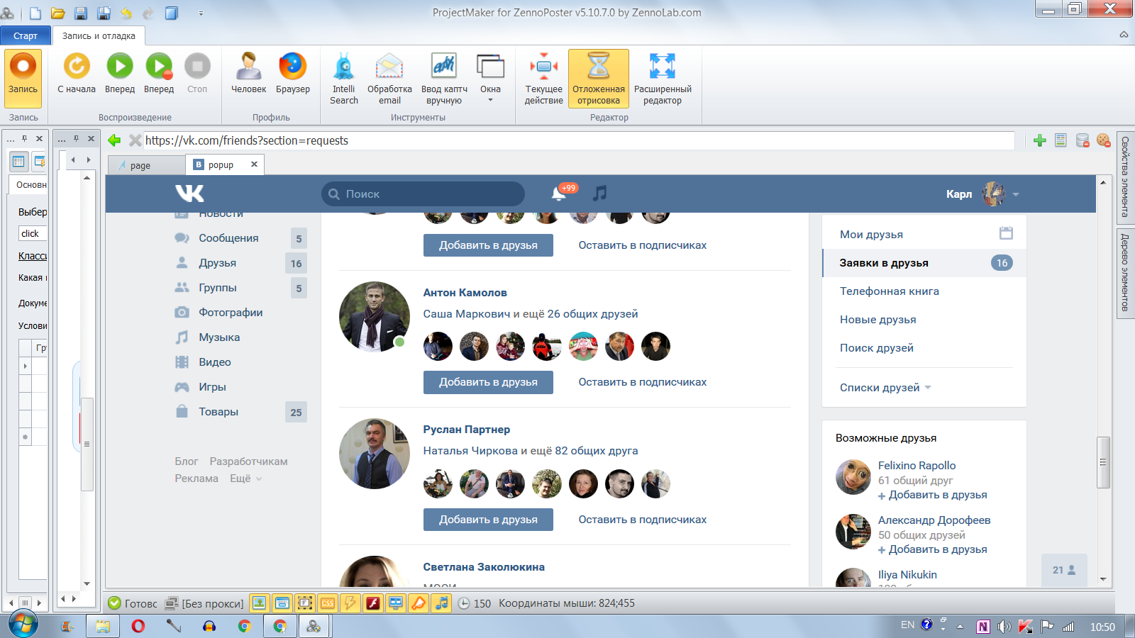Open VK notifications bell
The image size is (1135, 638).
coord(559,194)
